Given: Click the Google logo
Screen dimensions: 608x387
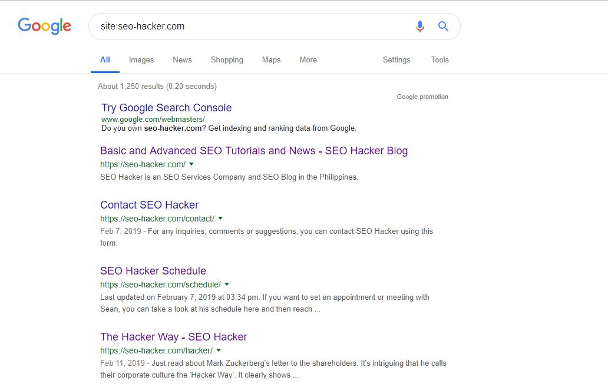Looking at the screenshot, I should 44,26.
